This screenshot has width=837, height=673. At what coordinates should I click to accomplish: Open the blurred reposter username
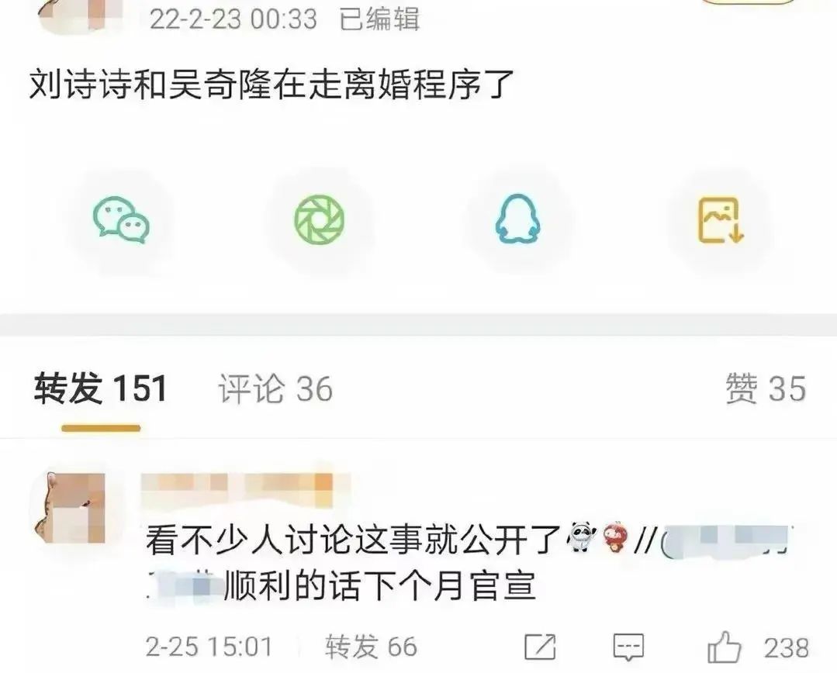246,490
